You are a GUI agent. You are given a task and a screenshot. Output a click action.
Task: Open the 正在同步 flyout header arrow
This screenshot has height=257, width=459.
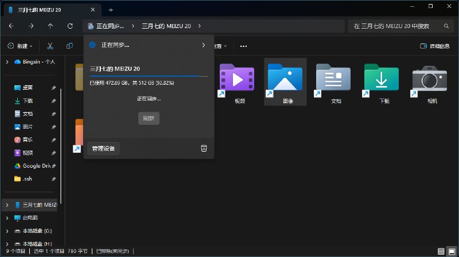pos(204,45)
